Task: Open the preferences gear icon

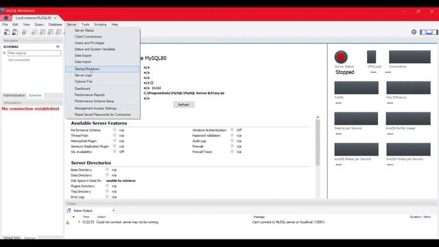Action: [414, 32]
